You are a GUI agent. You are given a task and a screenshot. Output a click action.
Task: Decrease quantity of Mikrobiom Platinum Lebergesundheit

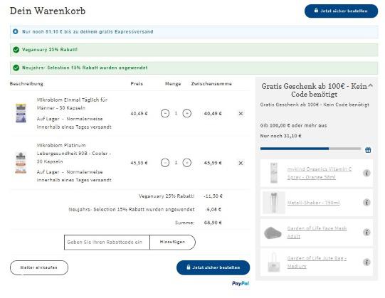165,163
